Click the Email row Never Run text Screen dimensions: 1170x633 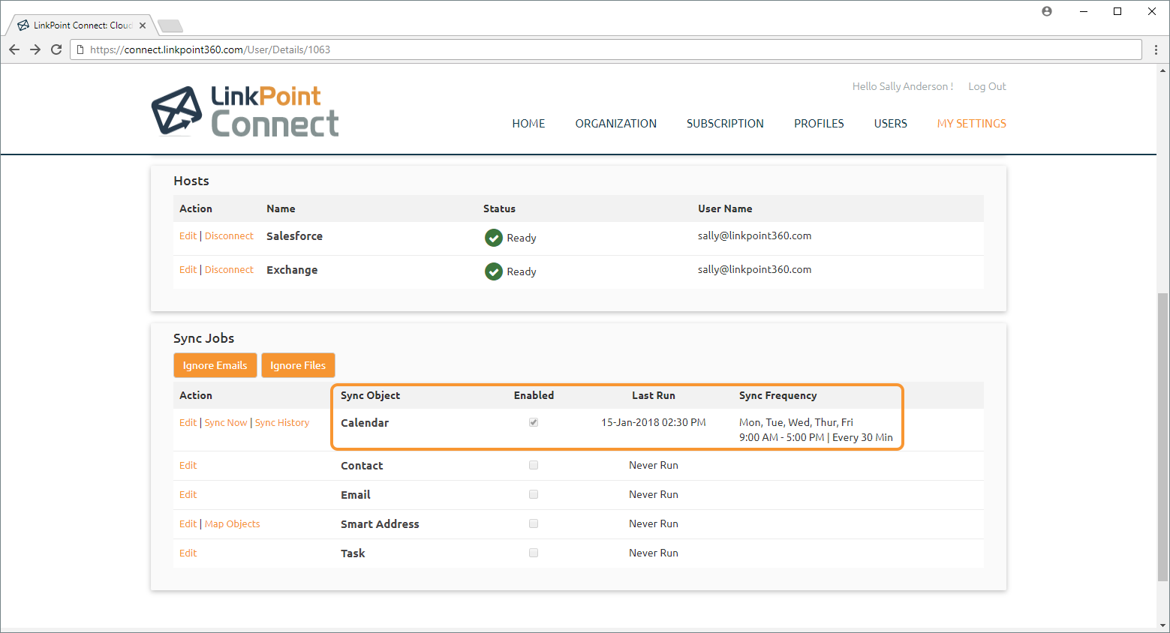(x=654, y=494)
